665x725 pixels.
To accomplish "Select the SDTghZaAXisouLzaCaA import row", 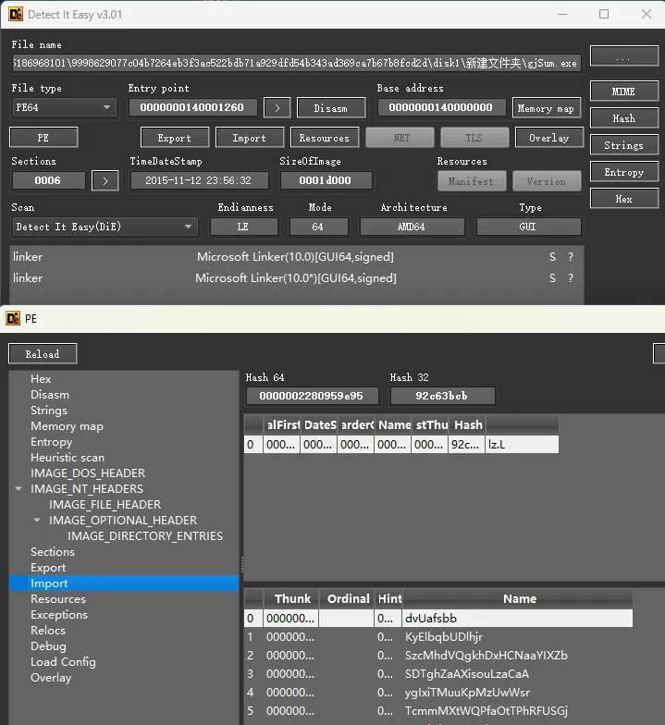I will (x=438, y=673).
